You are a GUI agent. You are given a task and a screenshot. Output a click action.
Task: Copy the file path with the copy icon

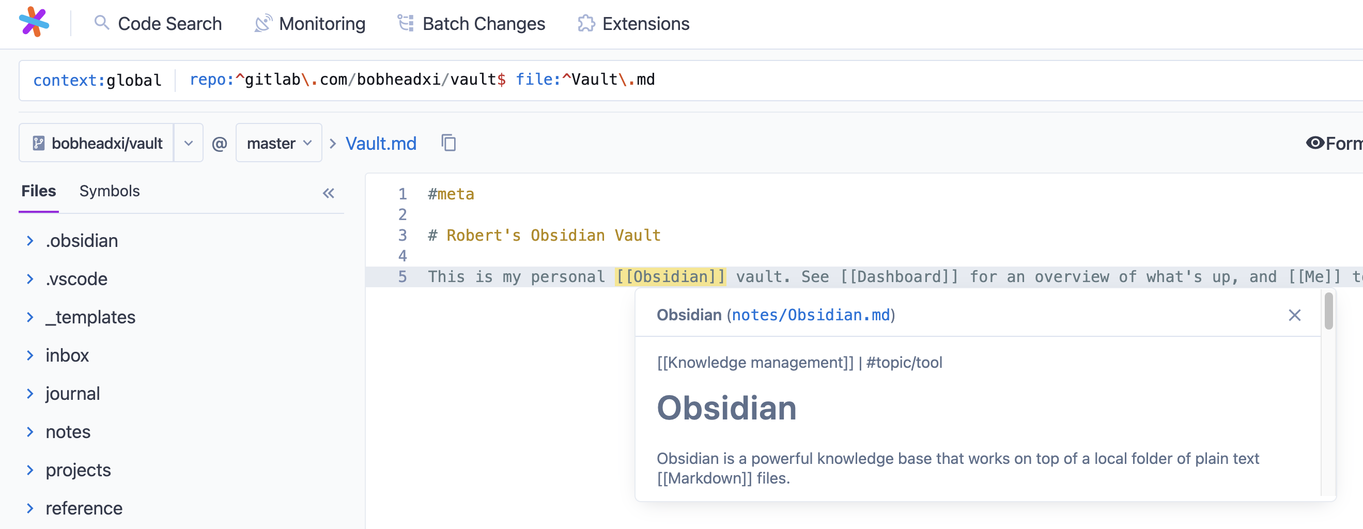[x=448, y=143]
